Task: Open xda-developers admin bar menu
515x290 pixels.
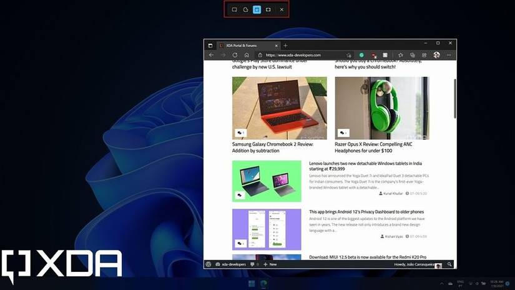Action: (230, 264)
